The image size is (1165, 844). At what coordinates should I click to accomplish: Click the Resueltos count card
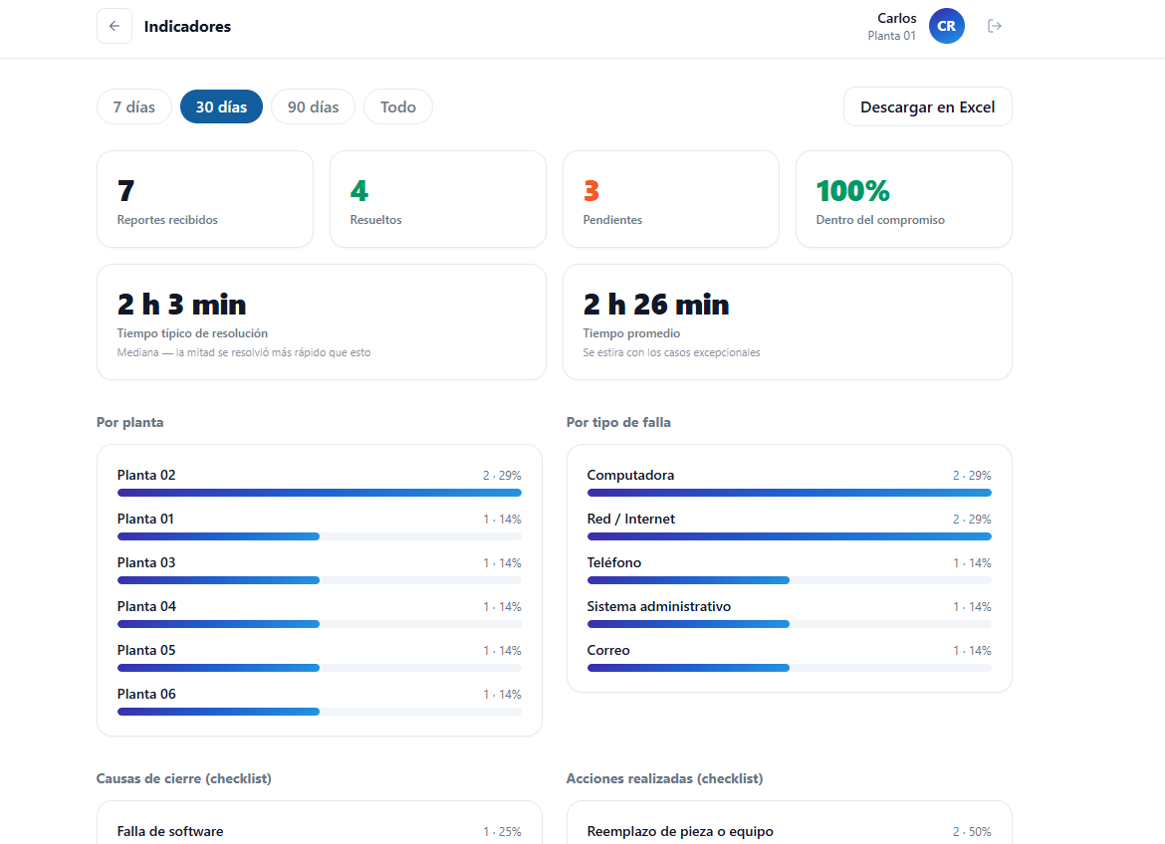tap(437, 199)
